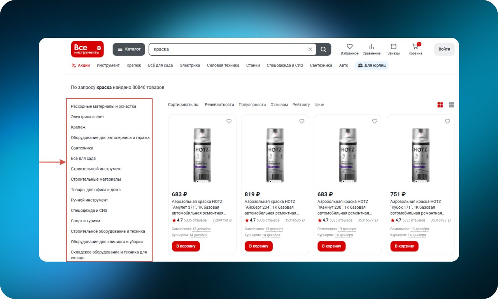498x299 pixels.
Task: Select sidebar category Расходные материалы и оснастка
Action: [103, 106]
